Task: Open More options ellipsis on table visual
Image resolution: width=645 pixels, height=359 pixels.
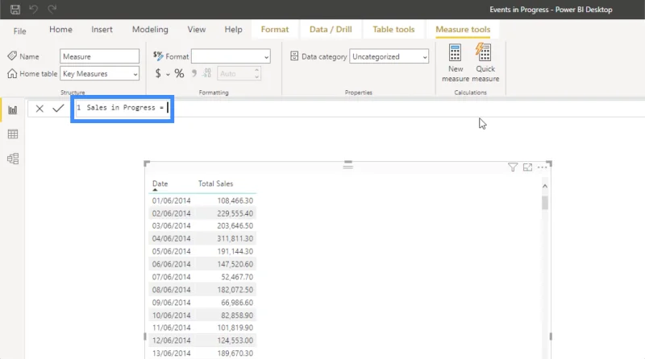Action: coord(542,167)
